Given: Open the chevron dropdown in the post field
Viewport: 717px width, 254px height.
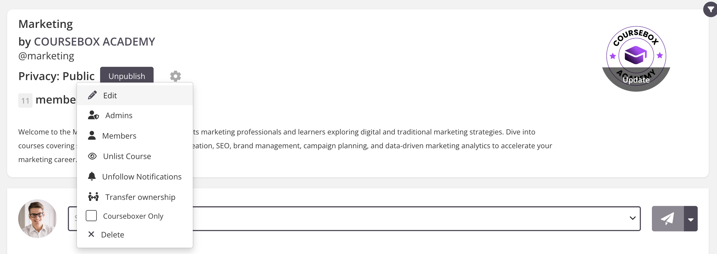Looking at the screenshot, I should click(632, 218).
